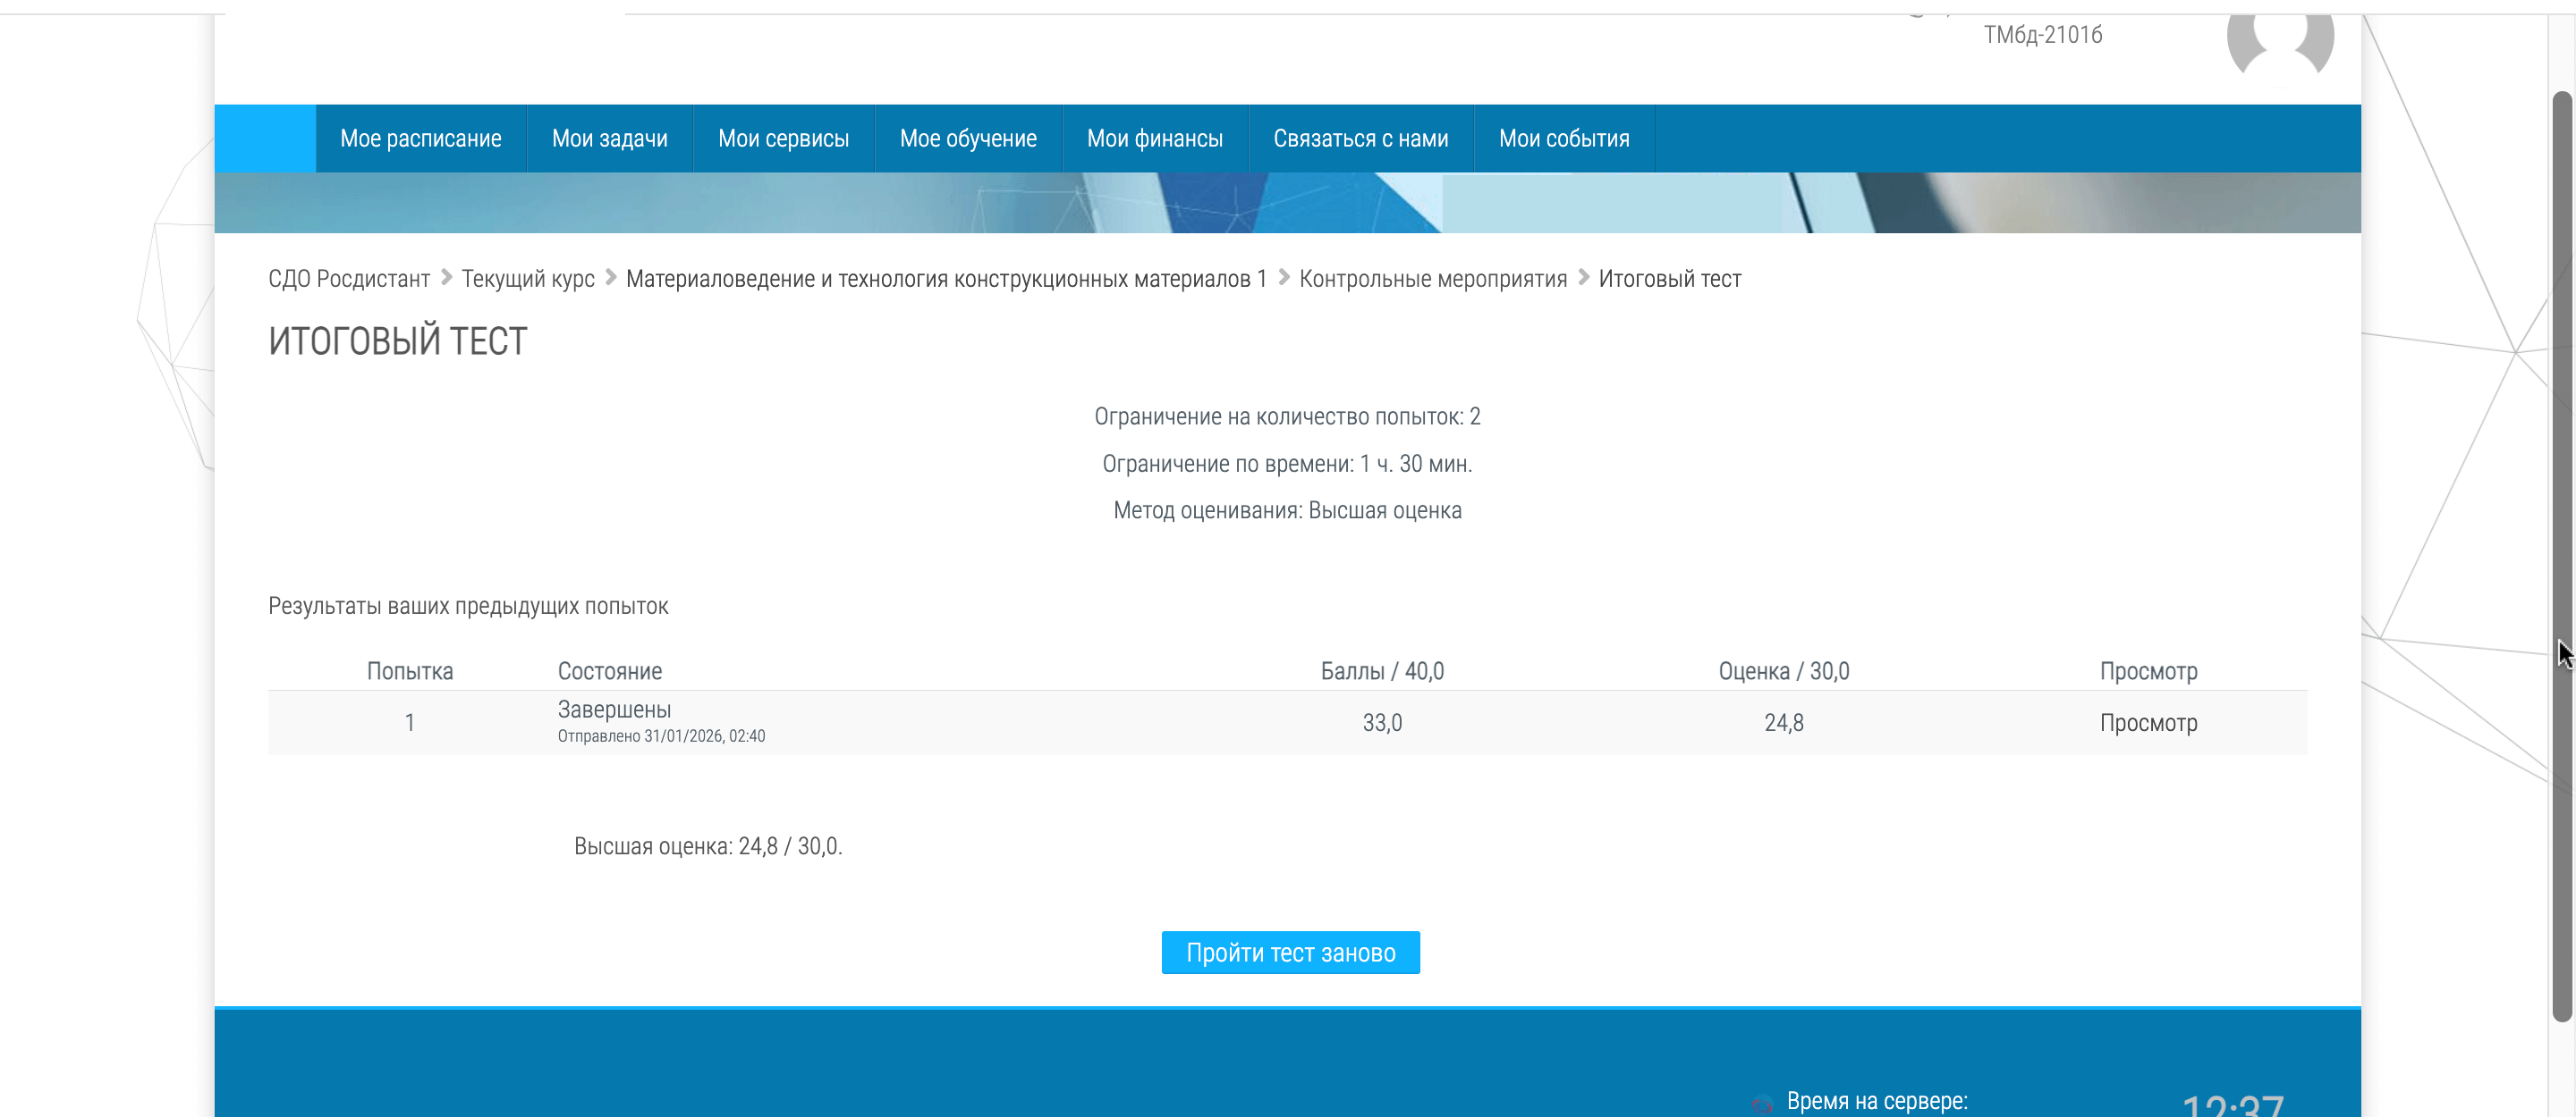Open Мои события menu item
The image size is (2576, 1117).
[x=1563, y=138]
